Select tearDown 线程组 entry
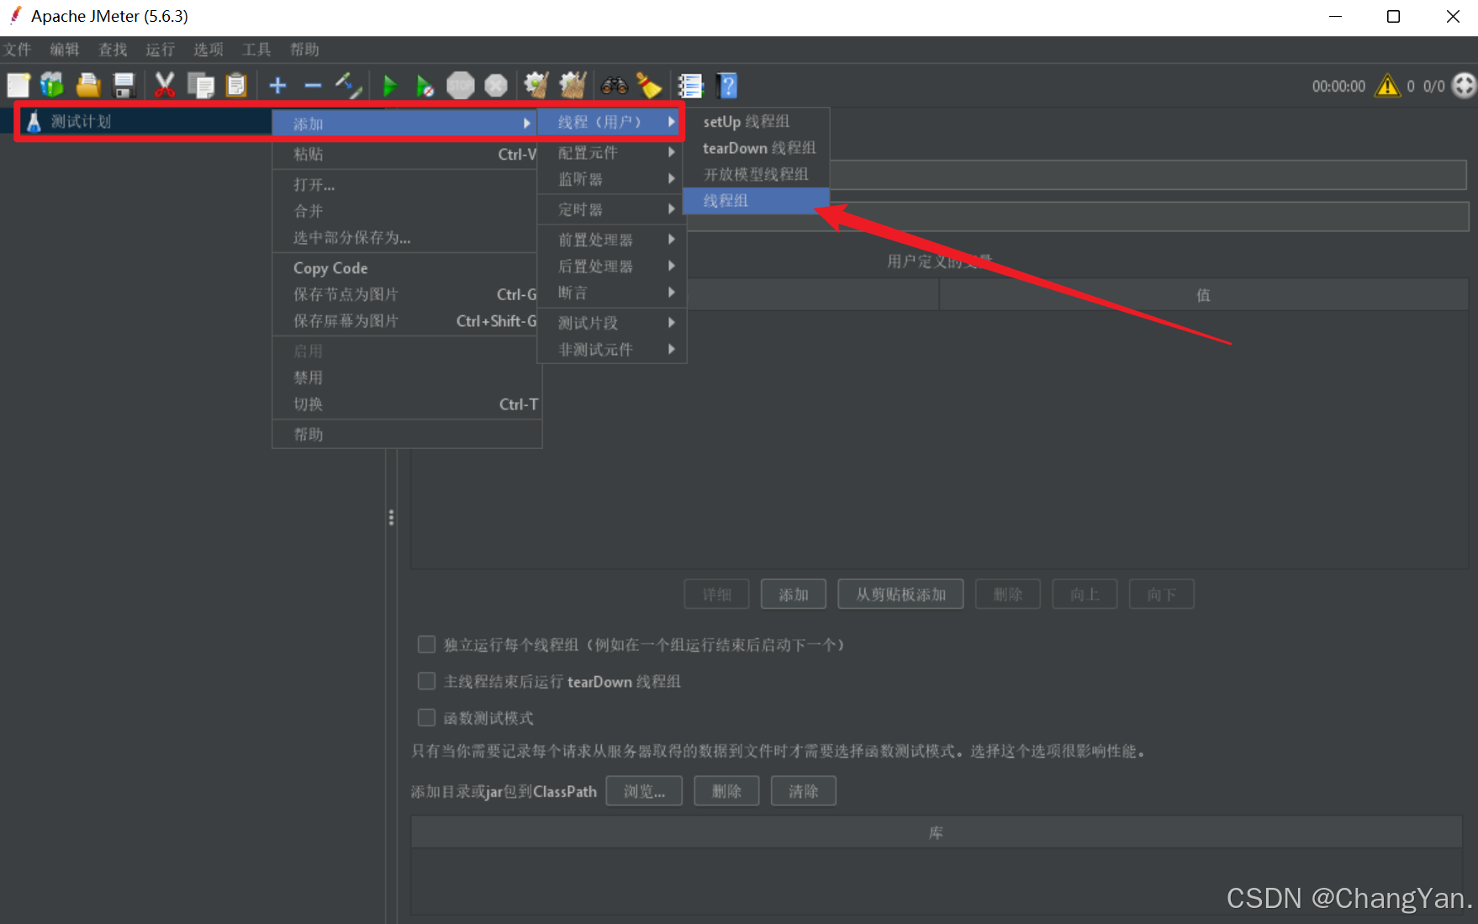This screenshot has height=924, width=1478. tap(756, 148)
